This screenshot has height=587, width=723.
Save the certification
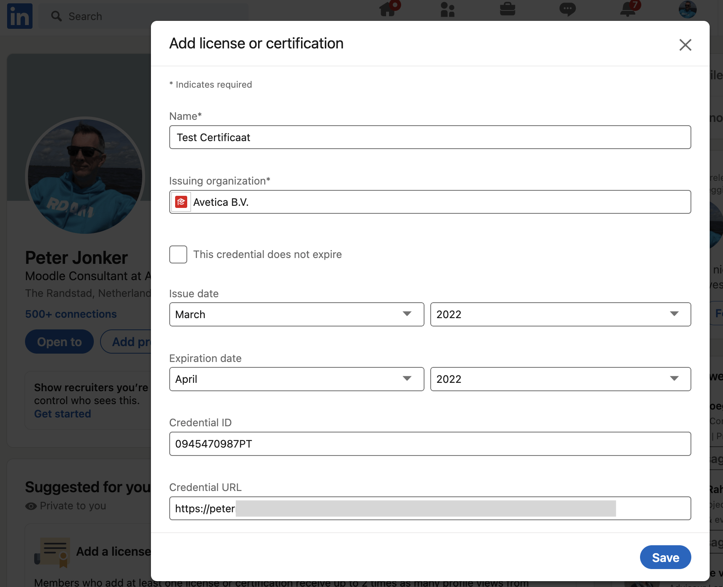665,557
